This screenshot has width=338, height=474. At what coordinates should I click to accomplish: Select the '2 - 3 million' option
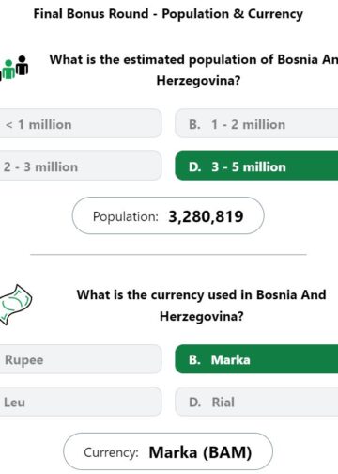click(81, 166)
